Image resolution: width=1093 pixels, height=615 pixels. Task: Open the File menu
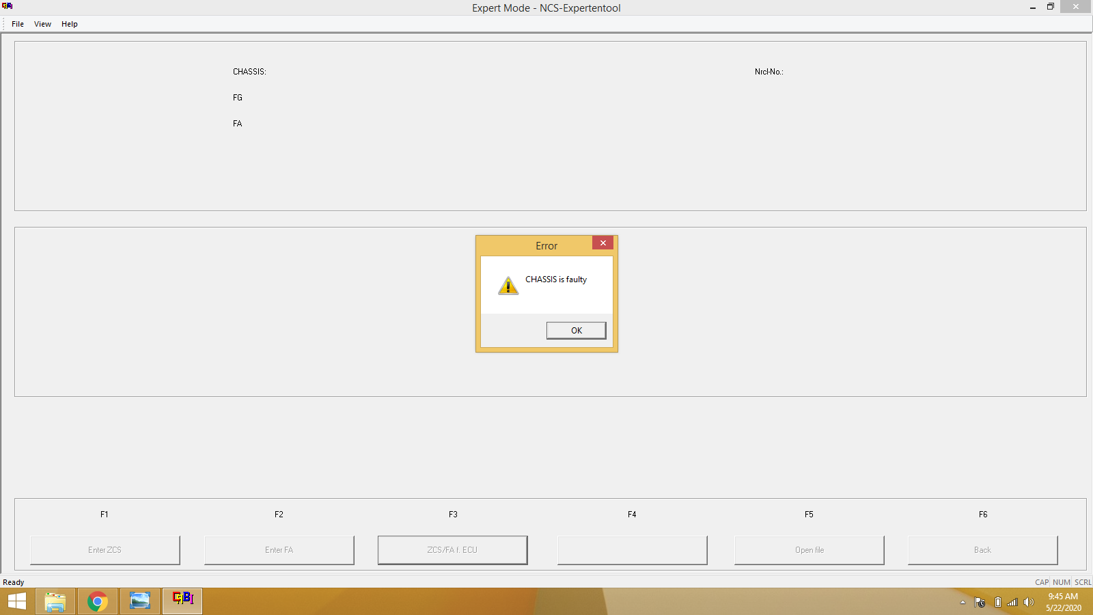pyautogui.click(x=18, y=24)
